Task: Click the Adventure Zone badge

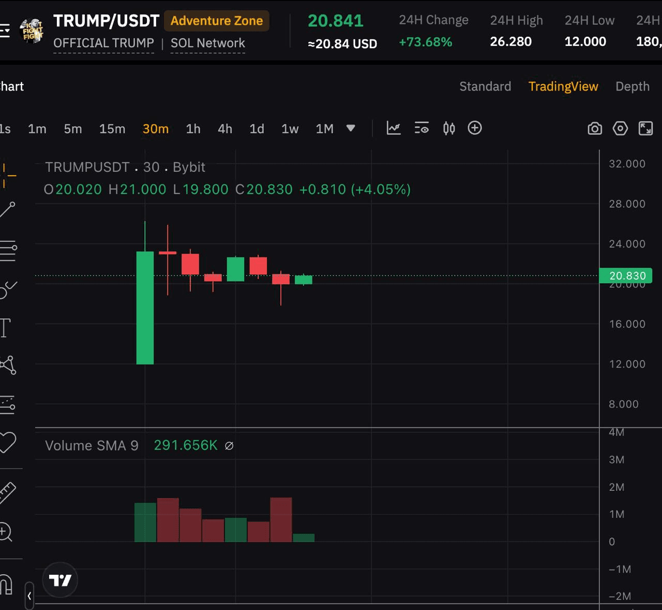Action: point(217,21)
